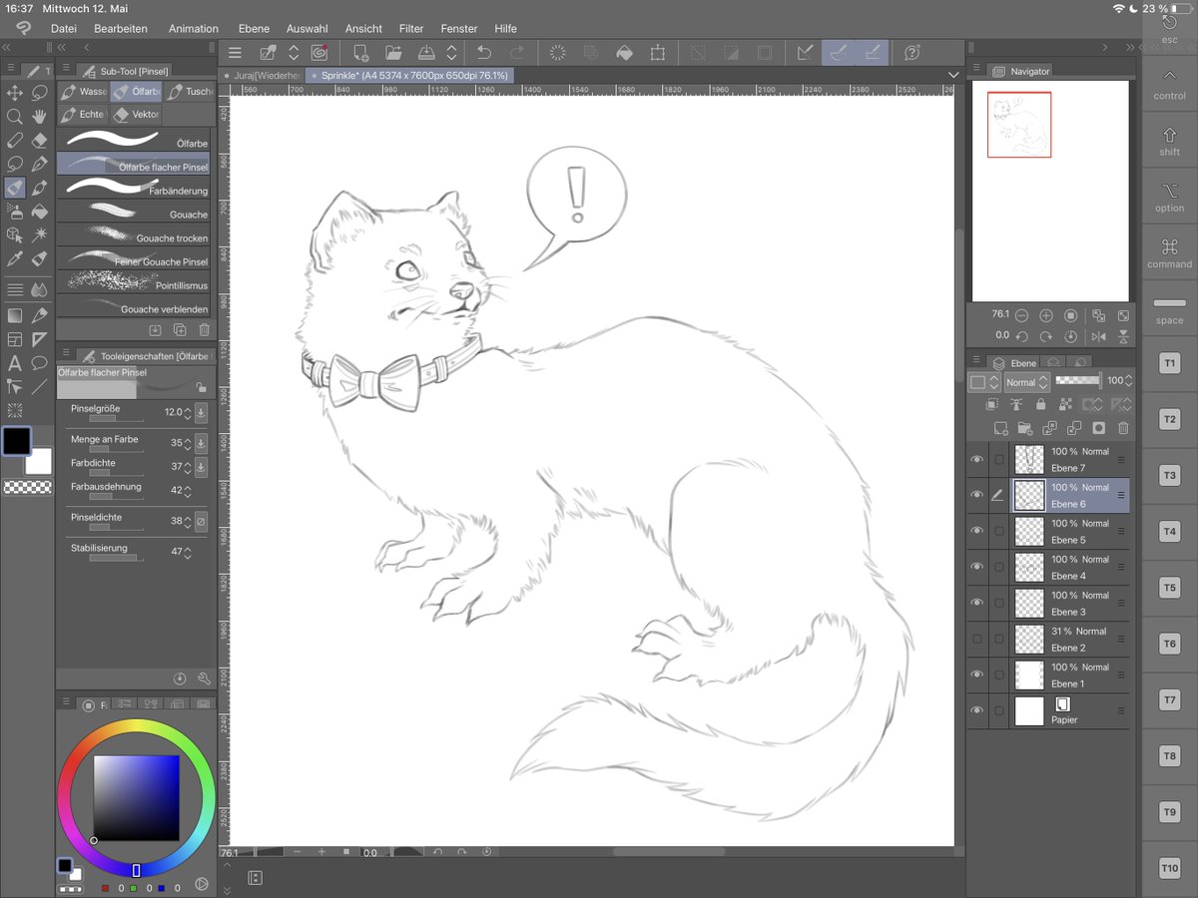
Task: Select the Hand pan tool
Action: tap(40, 117)
